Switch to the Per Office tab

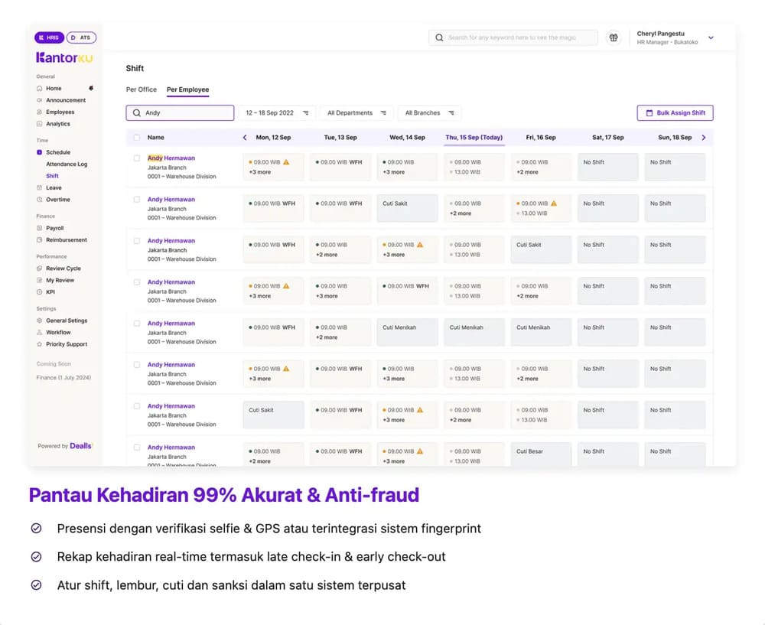pyautogui.click(x=141, y=90)
